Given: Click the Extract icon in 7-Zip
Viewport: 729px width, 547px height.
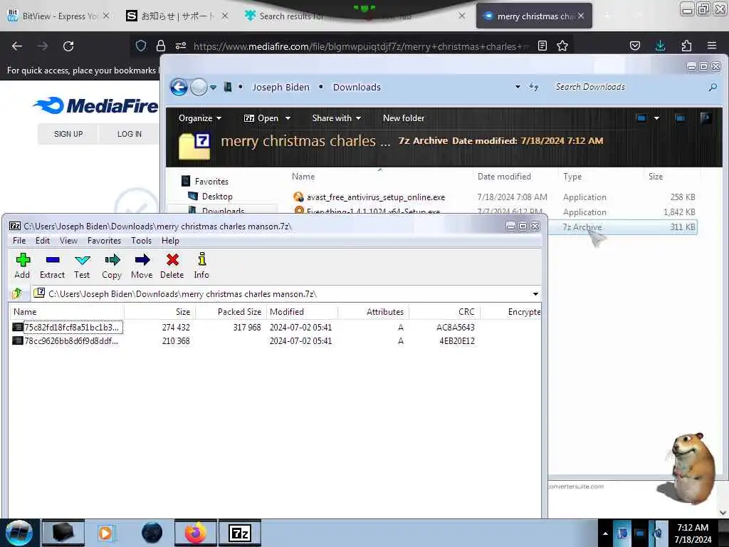Looking at the screenshot, I should click(x=52, y=266).
